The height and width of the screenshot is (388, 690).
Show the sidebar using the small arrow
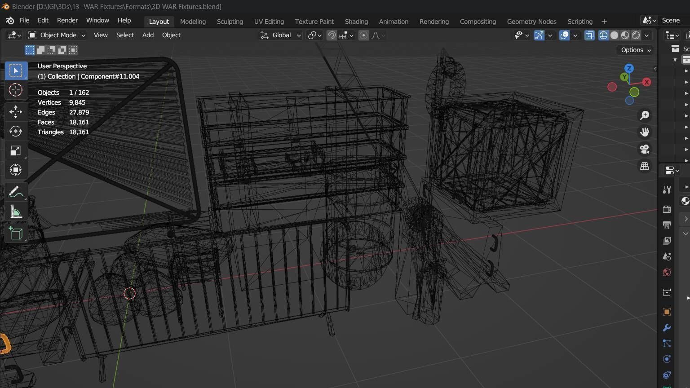coord(655,69)
